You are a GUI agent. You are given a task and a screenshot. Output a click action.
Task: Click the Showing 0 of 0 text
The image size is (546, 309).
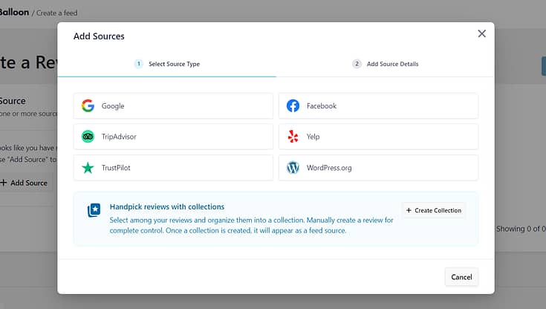coord(521,229)
